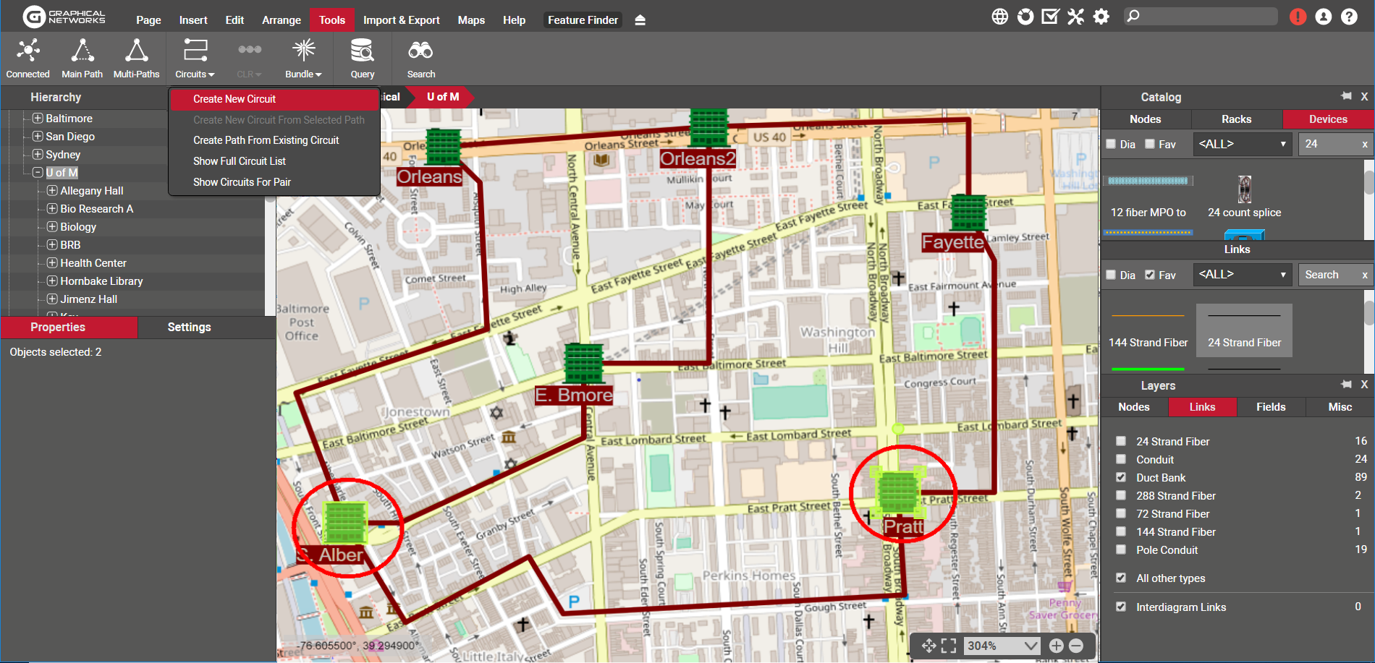Viewport: 1375px width, 663px height.
Task: Click the checkmark edit icon in top bar
Action: pos(1050,16)
